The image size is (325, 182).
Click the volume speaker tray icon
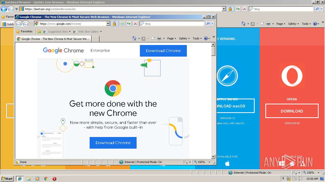(x=295, y=179)
